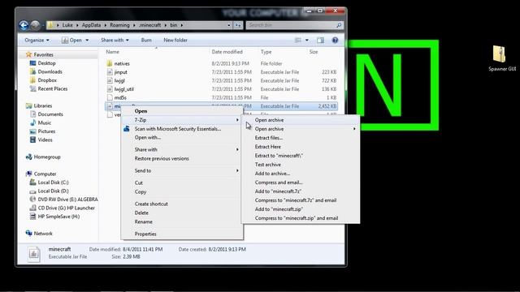This screenshot has width=520, height=292.
Task: Select the lwjgl_util jar file icon
Action: click(110, 89)
